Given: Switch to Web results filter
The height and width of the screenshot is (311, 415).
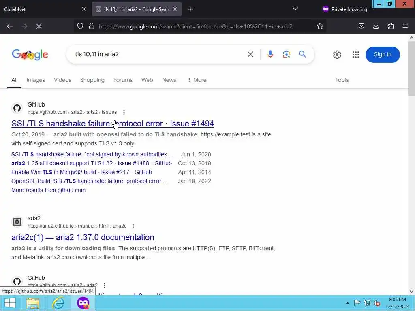Looking at the screenshot, I should coord(147,80).
